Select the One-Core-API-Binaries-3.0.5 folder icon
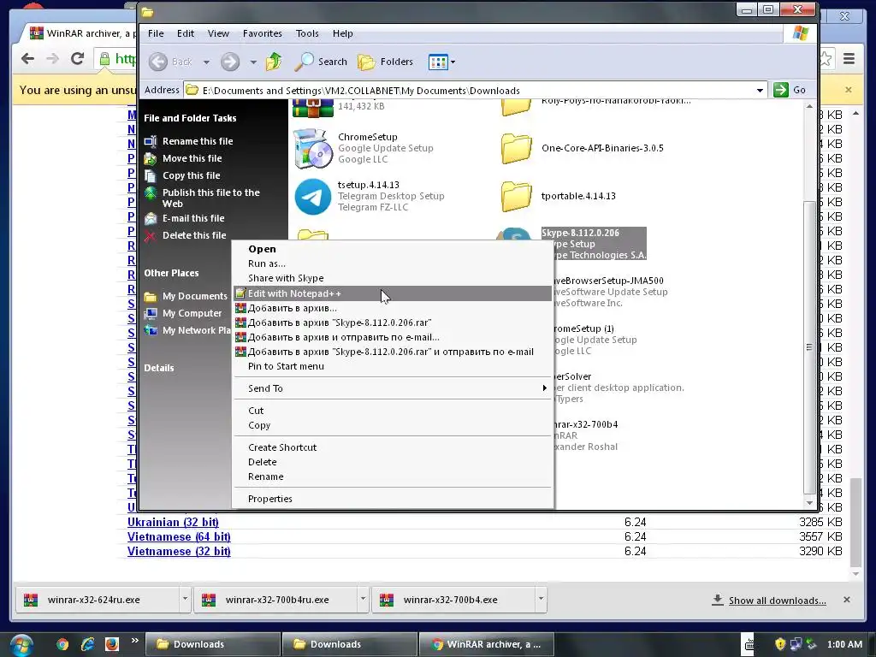 tap(516, 148)
